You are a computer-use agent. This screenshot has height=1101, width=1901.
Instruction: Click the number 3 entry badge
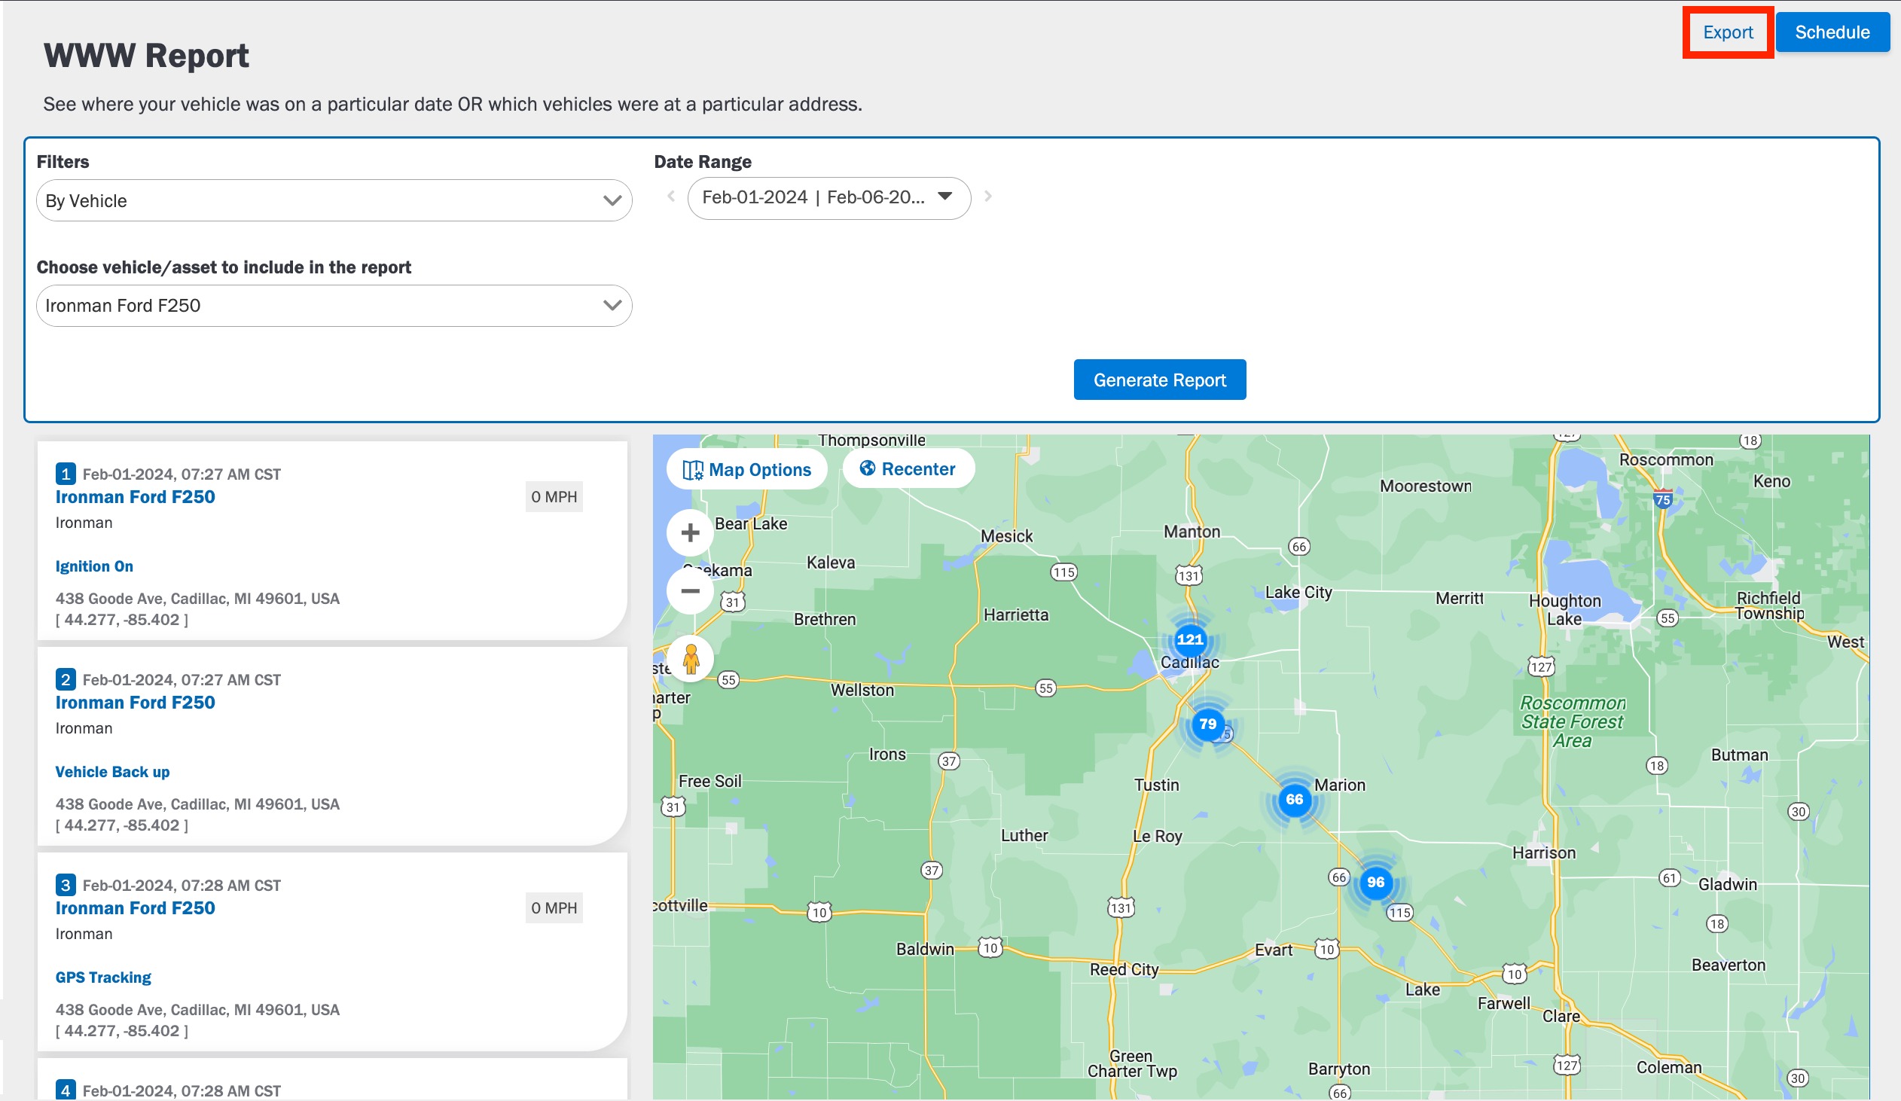[x=66, y=885]
